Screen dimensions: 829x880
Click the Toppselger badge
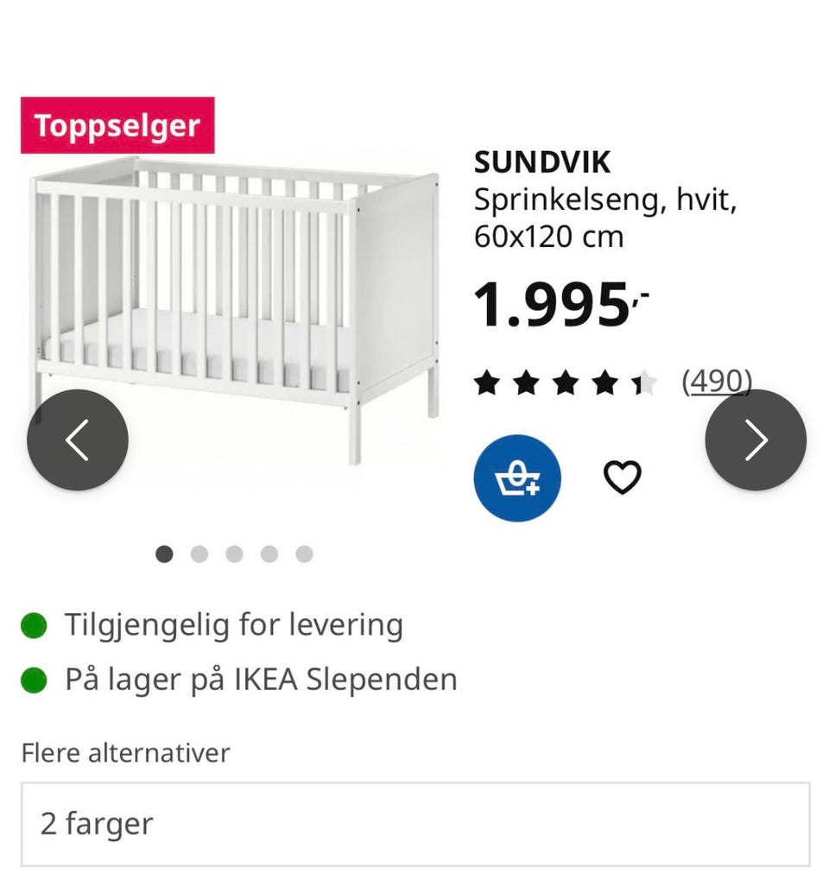pos(117,126)
